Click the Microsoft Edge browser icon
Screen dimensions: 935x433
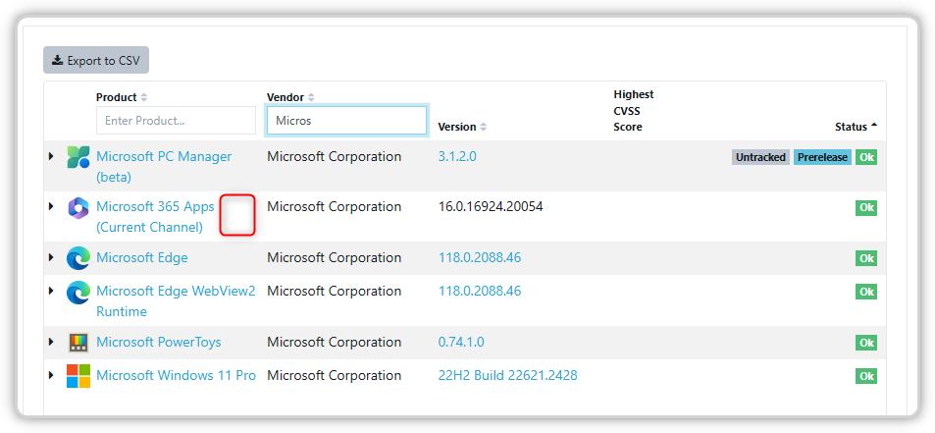coord(78,258)
